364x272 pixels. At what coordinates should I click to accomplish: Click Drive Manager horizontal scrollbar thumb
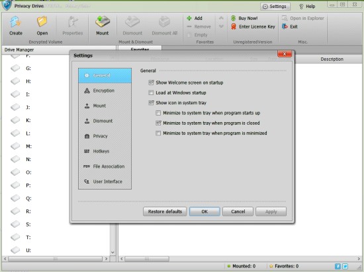pyautogui.click(x=55, y=259)
